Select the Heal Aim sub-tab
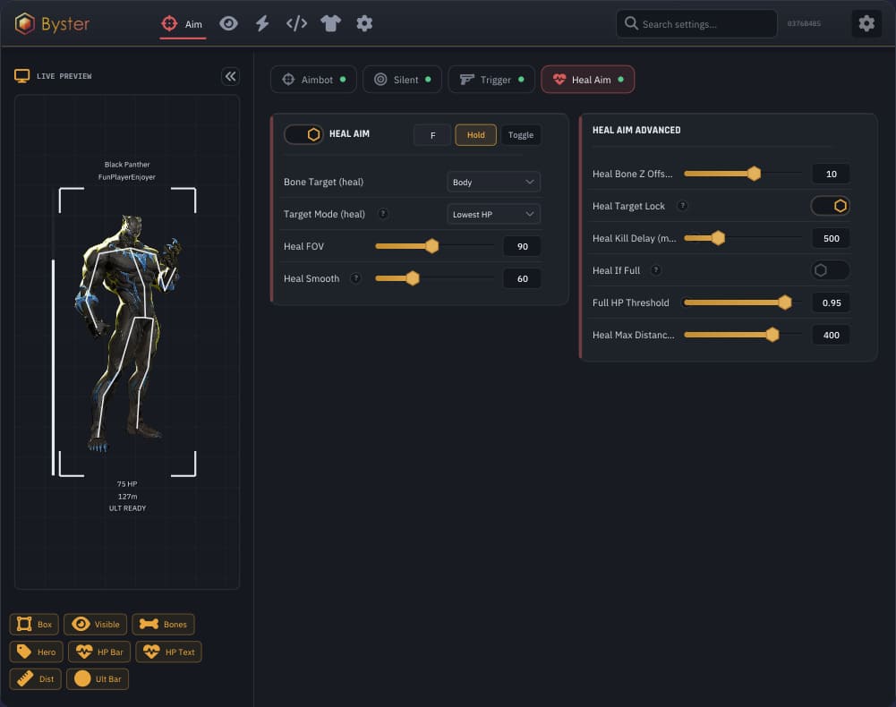The image size is (896, 707). point(587,80)
